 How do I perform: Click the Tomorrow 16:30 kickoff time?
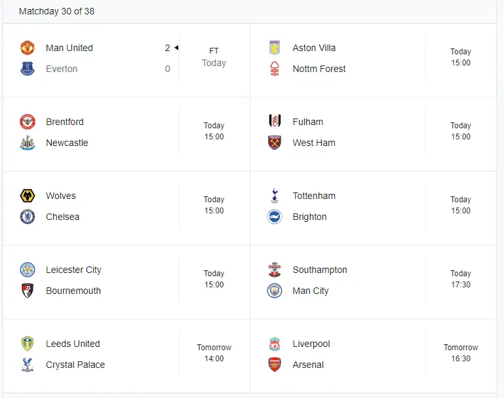click(461, 353)
